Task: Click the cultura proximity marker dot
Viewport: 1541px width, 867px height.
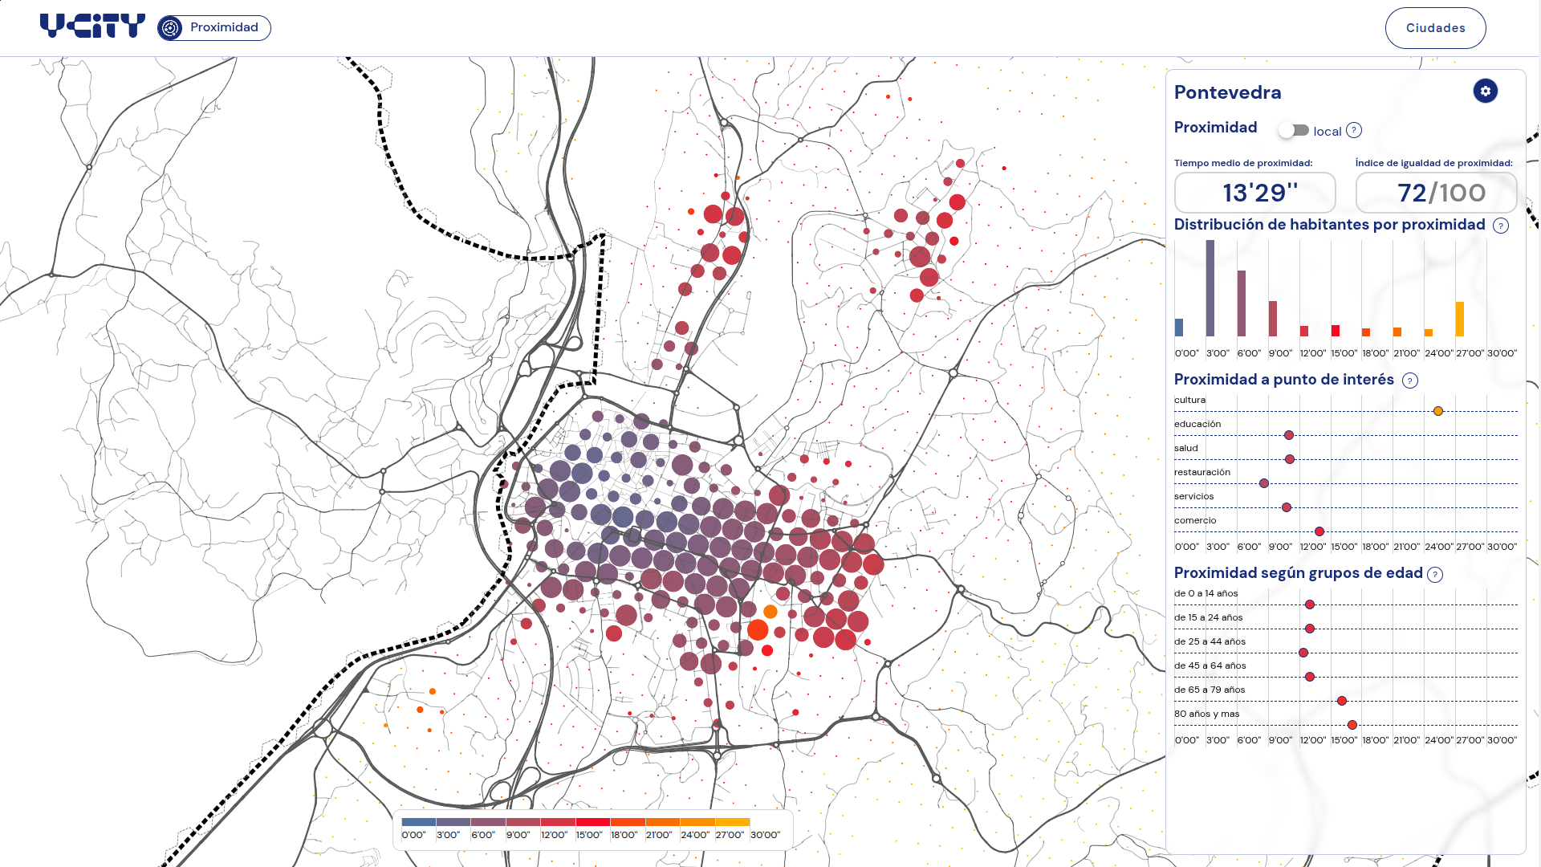Action: coord(1438,411)
